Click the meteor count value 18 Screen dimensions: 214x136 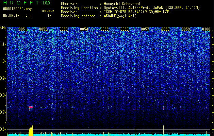(49, 16)
